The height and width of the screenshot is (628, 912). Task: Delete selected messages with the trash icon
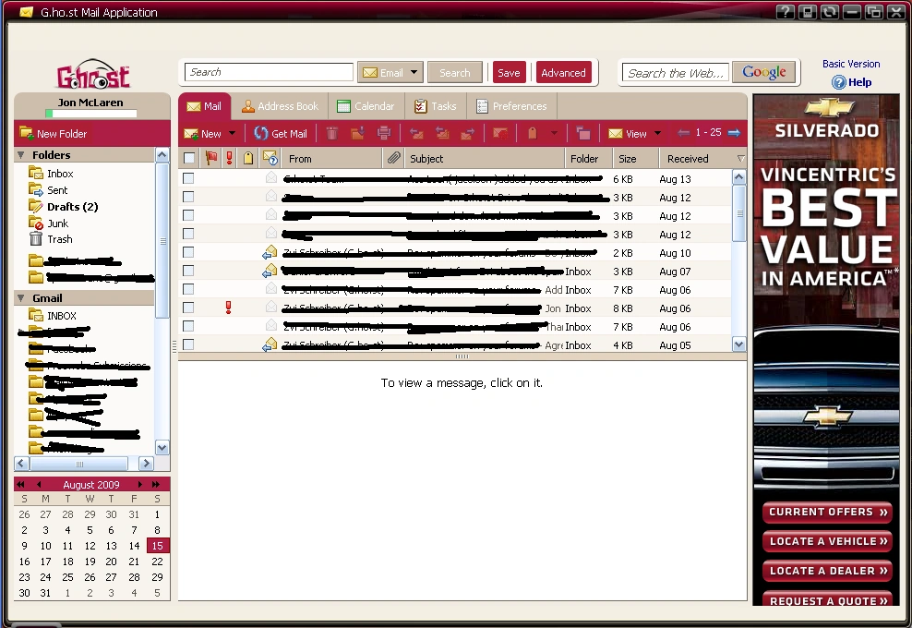[x=331, y=133]
